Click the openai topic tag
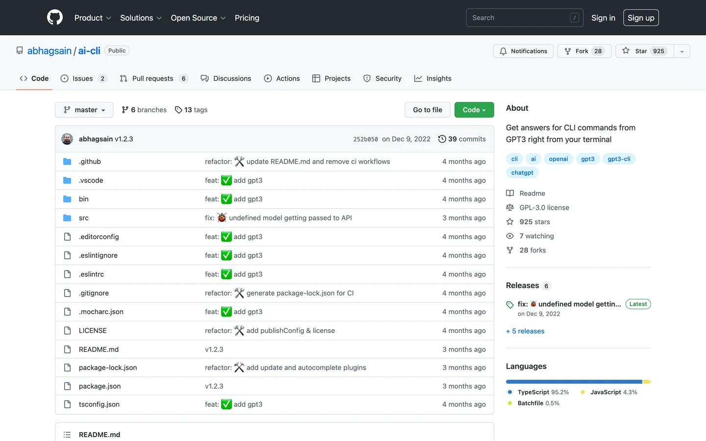The image size is (706, 441). 558,159
